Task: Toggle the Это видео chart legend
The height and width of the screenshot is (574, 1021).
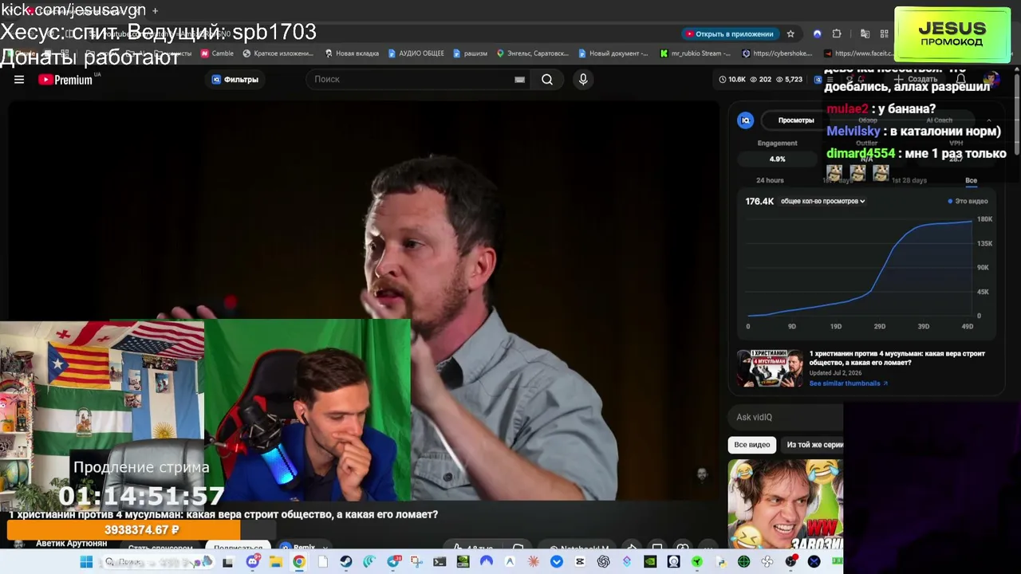Action: click(968, 201)
